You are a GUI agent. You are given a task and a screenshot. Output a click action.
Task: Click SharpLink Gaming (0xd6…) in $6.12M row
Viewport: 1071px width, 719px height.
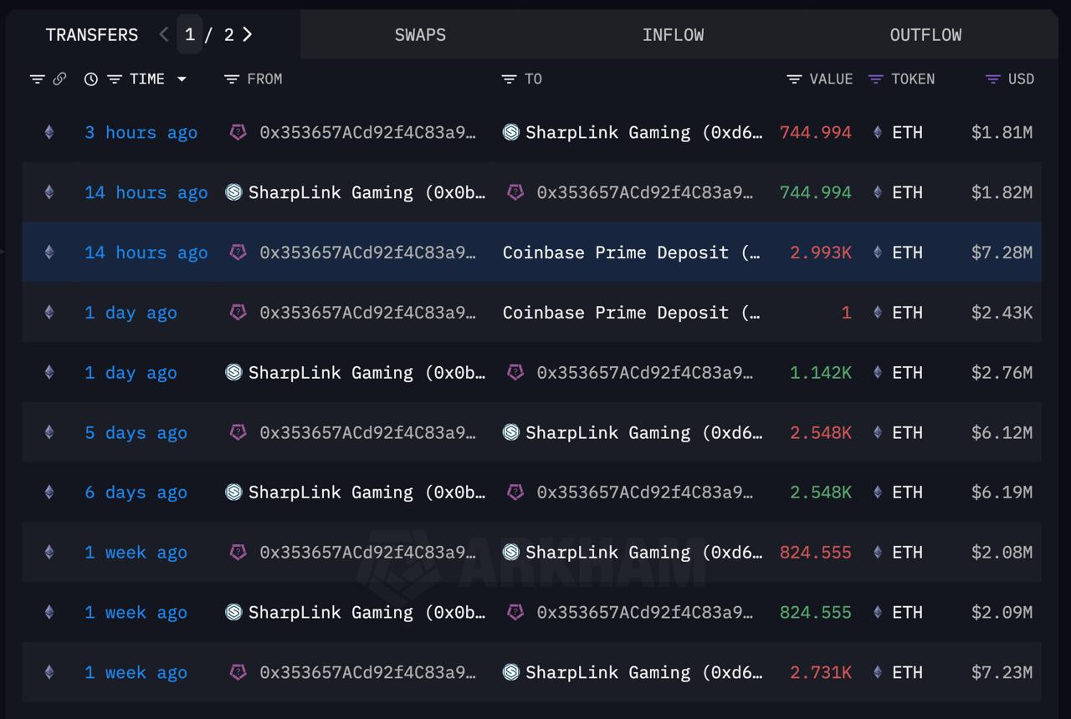(x=644, y=433)
